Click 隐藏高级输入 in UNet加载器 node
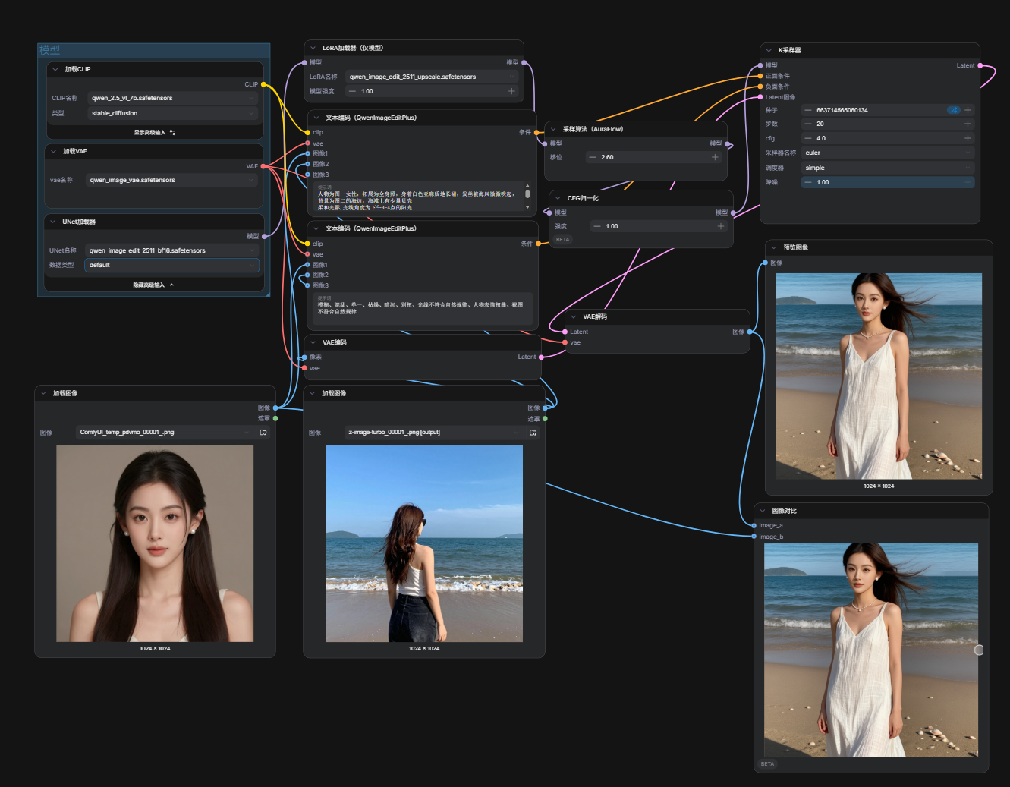This screenshot has height=787, width=1010. [x=154, y=285]
